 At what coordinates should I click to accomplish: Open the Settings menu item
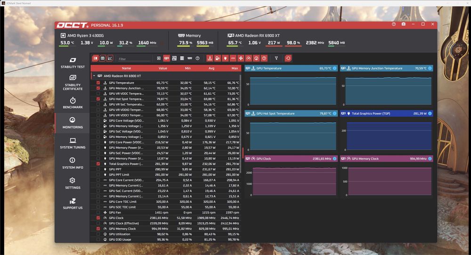point(73,183)
